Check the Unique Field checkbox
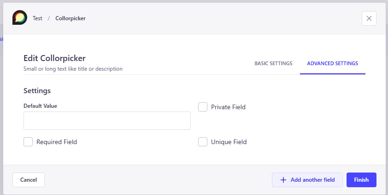The height and width of the screenshot is (195, 388). (x=203, y=142)
